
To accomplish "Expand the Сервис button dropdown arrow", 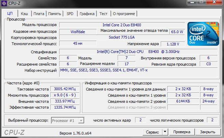I will 165,132.
